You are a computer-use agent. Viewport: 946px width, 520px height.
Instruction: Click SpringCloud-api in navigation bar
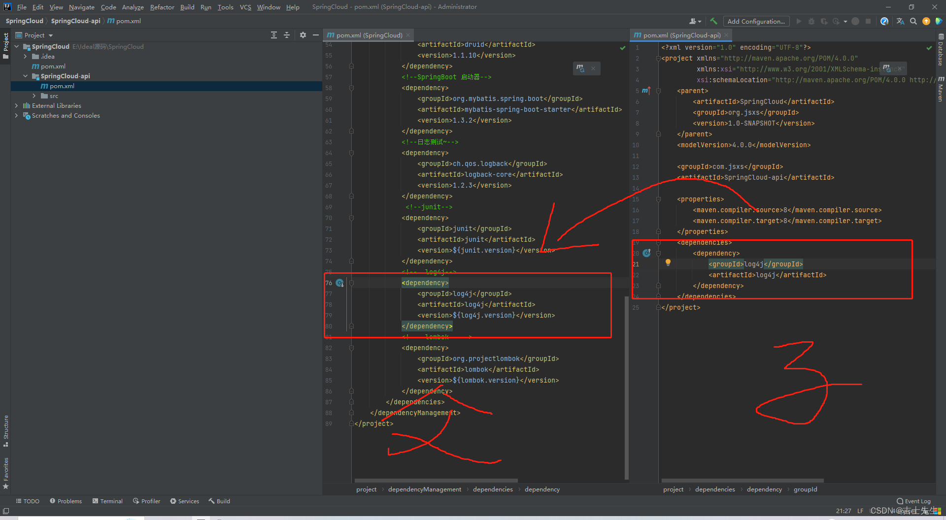click(x=75, y=21)
